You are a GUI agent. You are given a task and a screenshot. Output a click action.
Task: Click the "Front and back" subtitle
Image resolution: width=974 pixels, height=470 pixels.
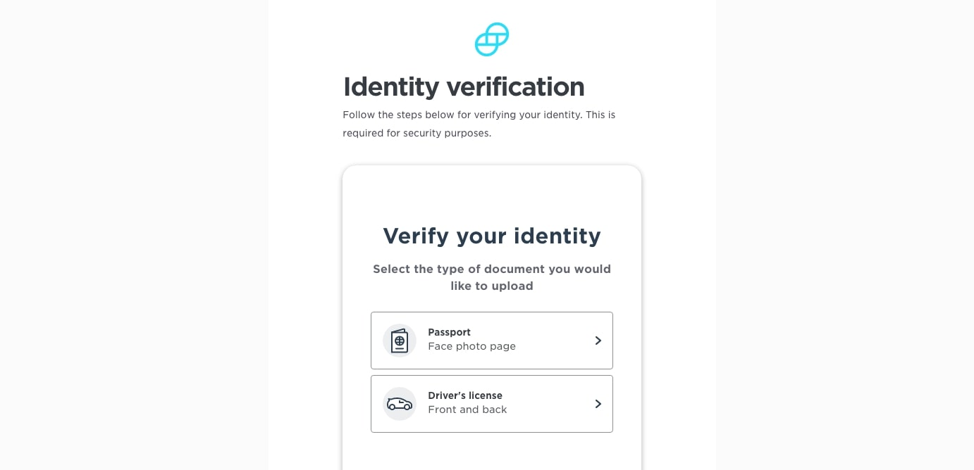click(467, 409)
